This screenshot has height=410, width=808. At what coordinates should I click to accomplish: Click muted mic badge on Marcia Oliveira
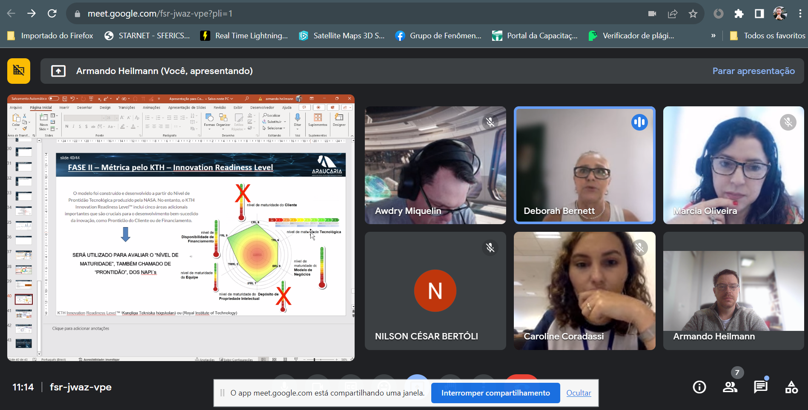click(788, 122)
